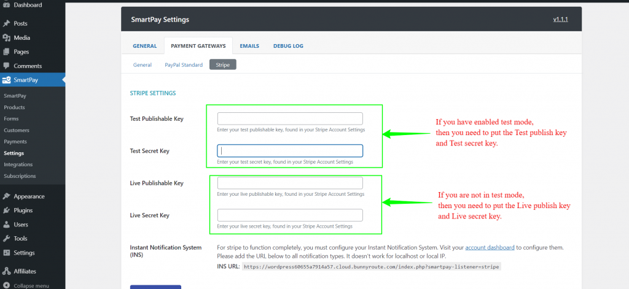Click the INS URL code text
Screen dimensions: 629x289
[x=372, y=266]
